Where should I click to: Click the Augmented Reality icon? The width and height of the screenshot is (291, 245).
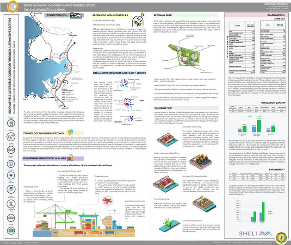point(11,218)
